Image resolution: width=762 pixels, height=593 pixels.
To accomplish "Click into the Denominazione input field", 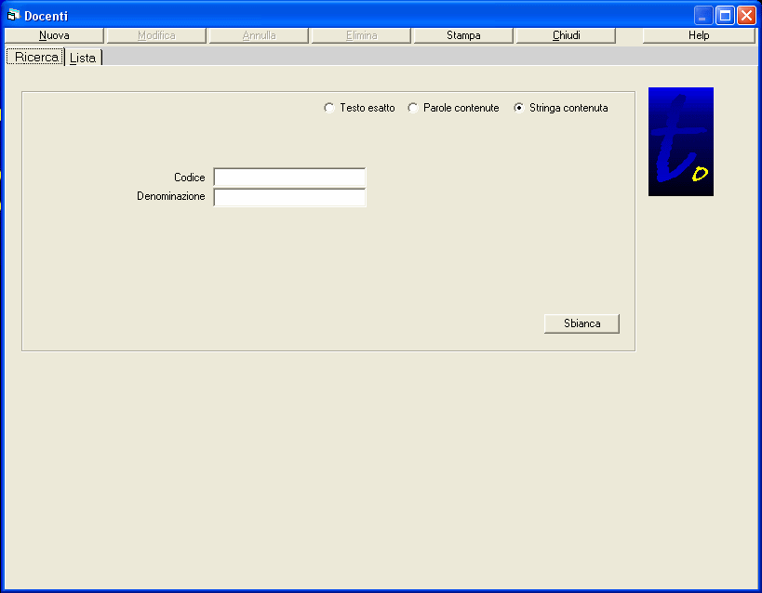I will point(289,197).
